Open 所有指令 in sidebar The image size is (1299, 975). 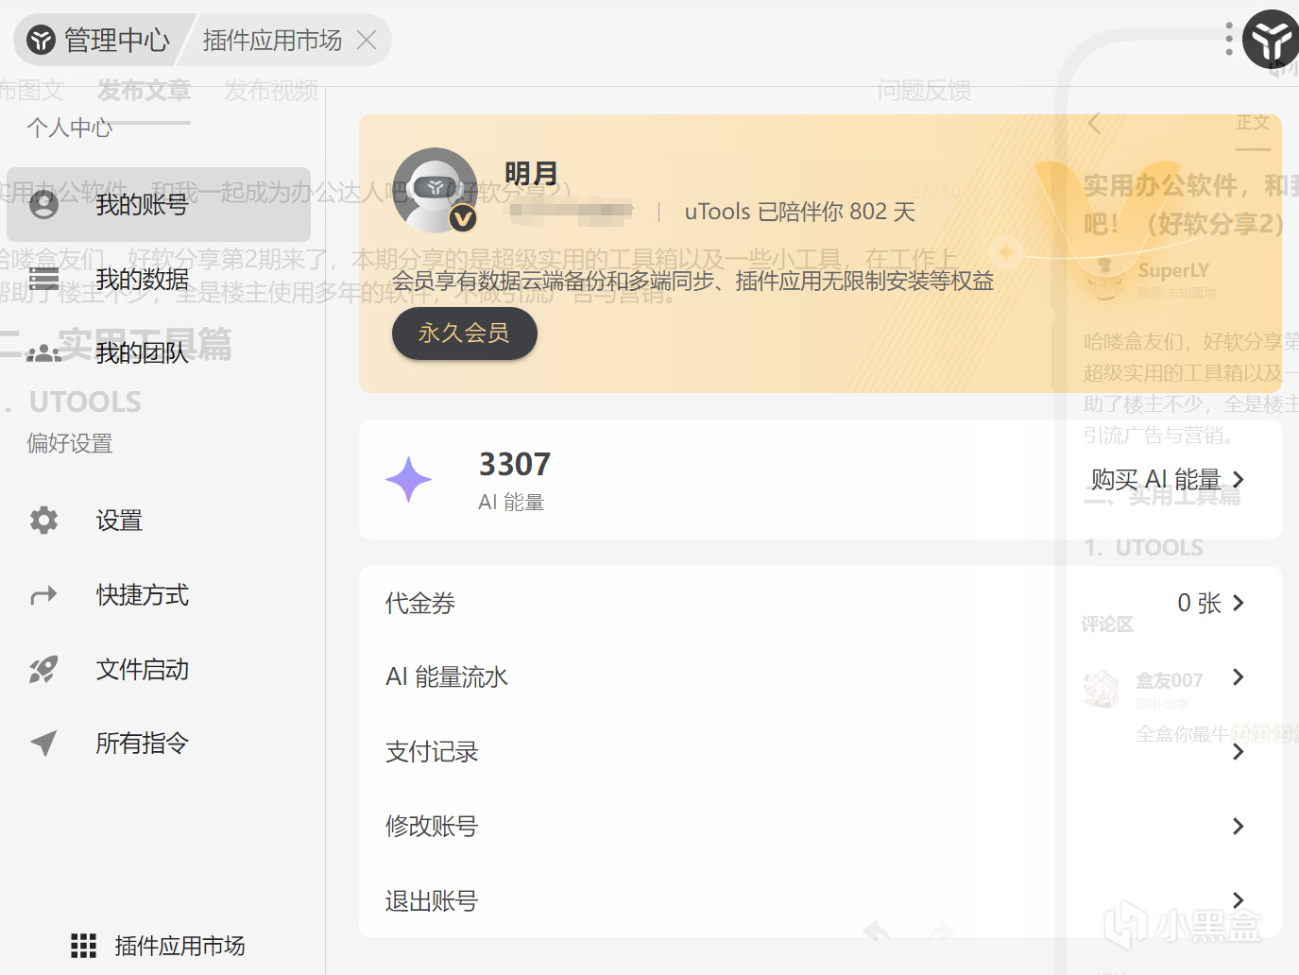[x=159, y=744]
